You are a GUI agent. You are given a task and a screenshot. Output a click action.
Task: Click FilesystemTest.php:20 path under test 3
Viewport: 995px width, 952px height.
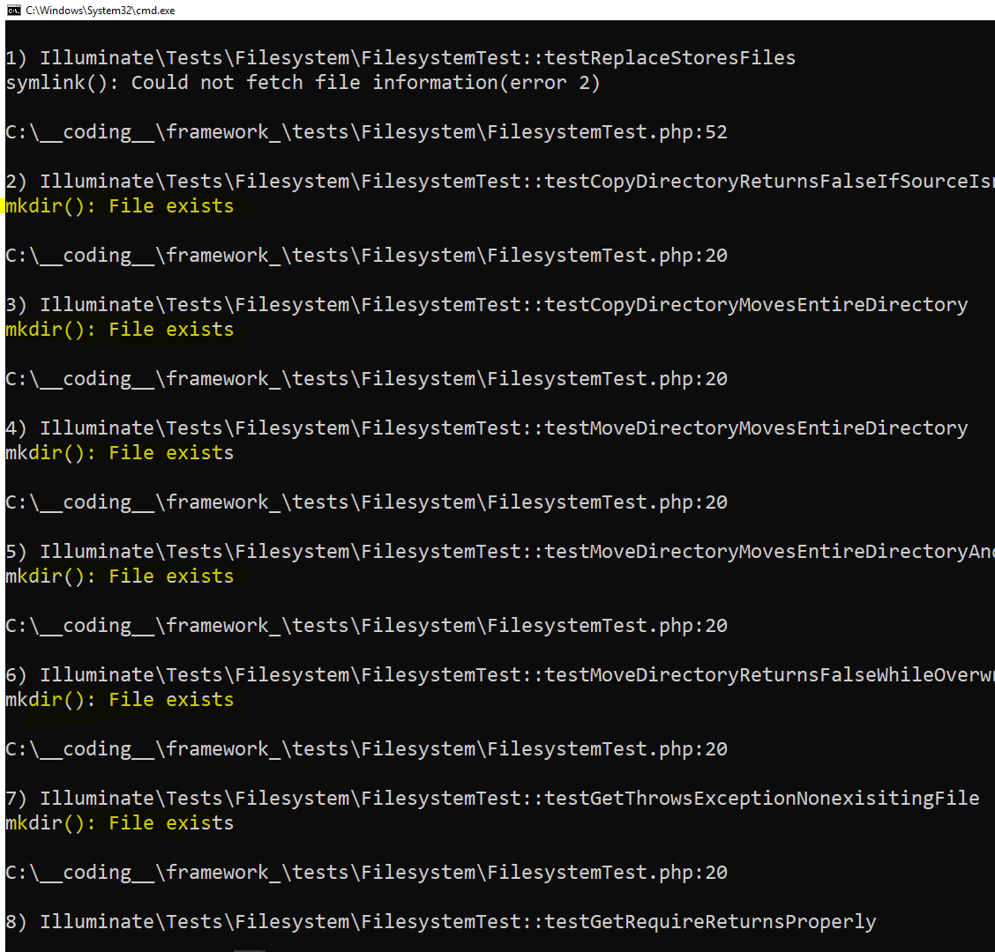[x=366, y=379]
